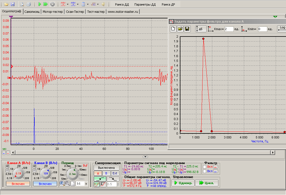Click the calculator icon in the toolbar
This screenshot has height=195, width=286.
coord(83,4)
